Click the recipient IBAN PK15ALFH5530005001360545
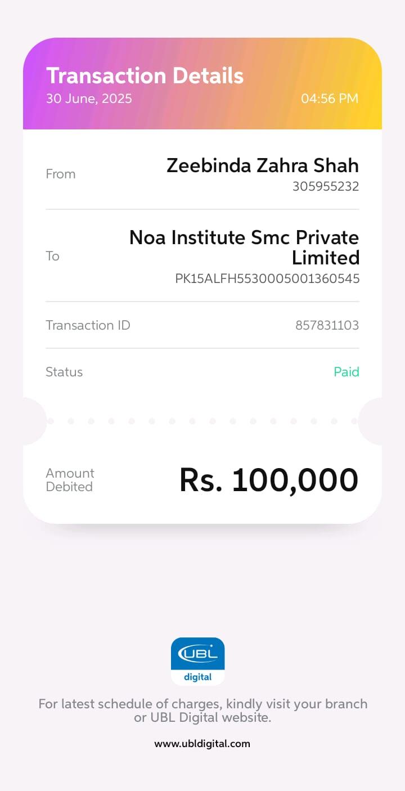The height and width of the screenshot is (791, 405). click(267, 278)
